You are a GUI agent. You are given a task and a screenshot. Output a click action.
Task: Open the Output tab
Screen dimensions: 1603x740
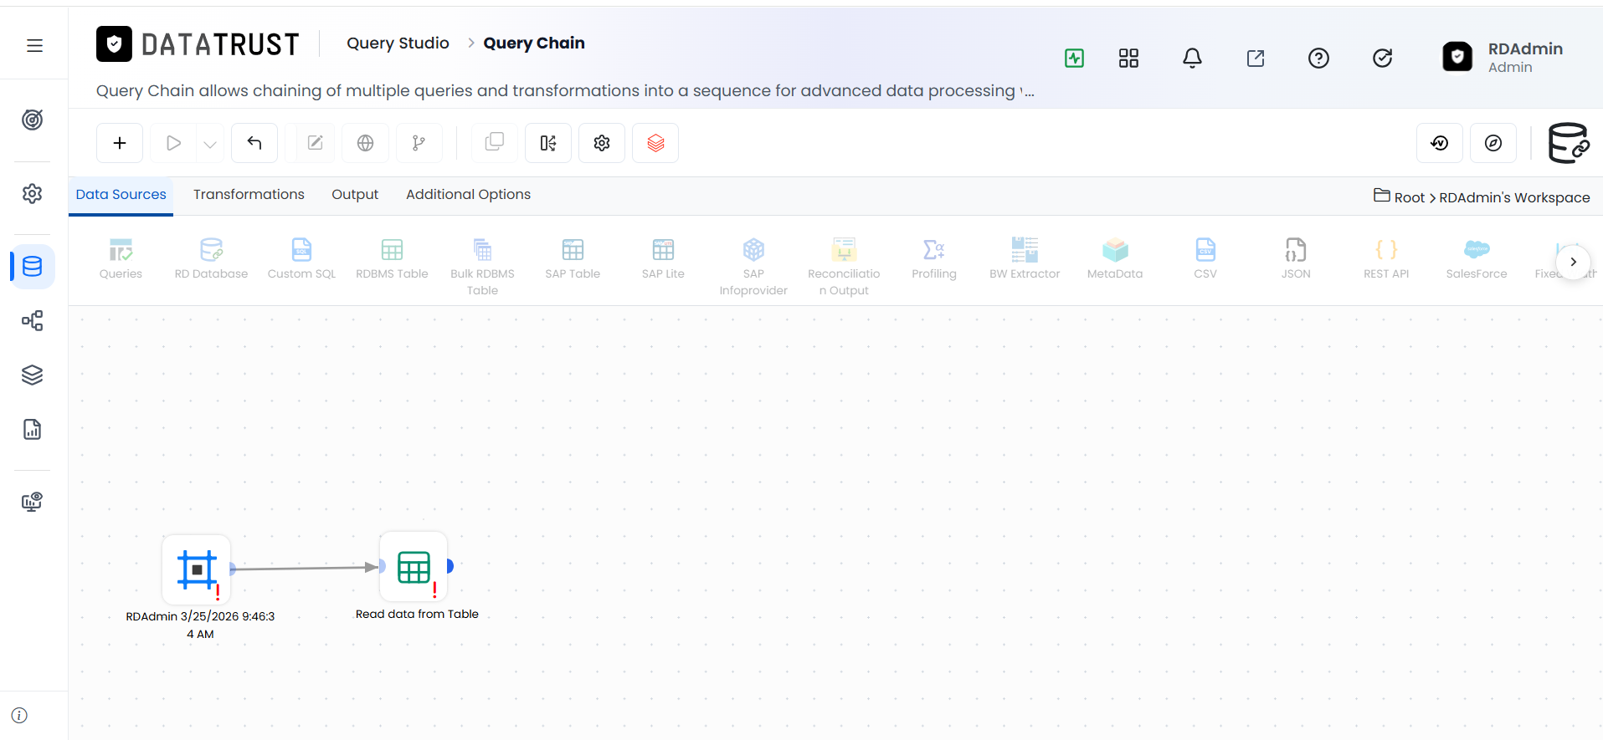(x=355, y=194)
